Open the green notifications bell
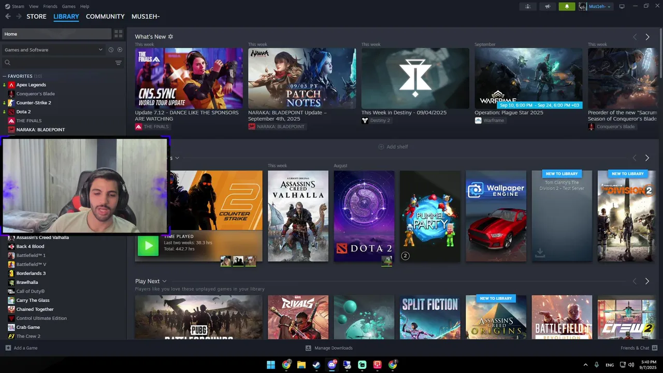 click(x=567, y=6)
